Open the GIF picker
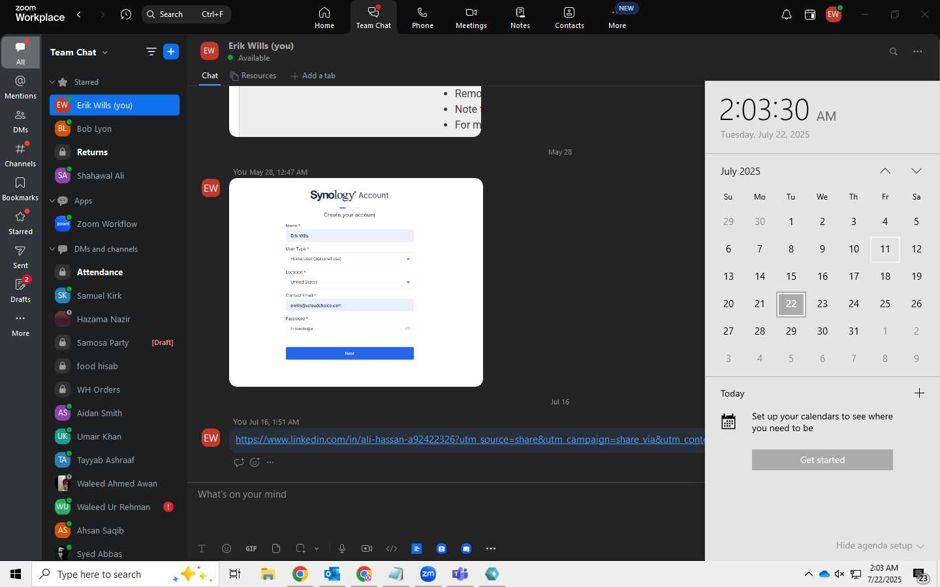The width and height of the screenshot is (940, 587). pyautogui.click(x=251, y=549)
